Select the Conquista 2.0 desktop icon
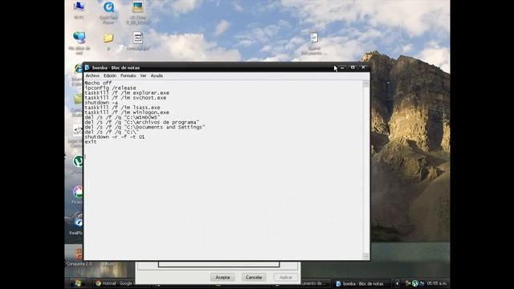The image size is (514, 289). point(79,257)
